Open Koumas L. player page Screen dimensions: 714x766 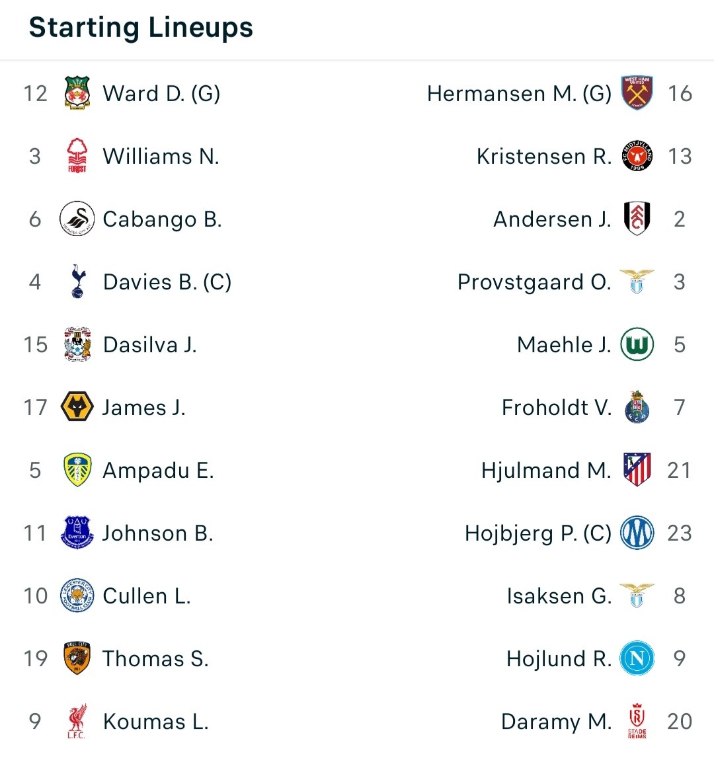point(156,722)
